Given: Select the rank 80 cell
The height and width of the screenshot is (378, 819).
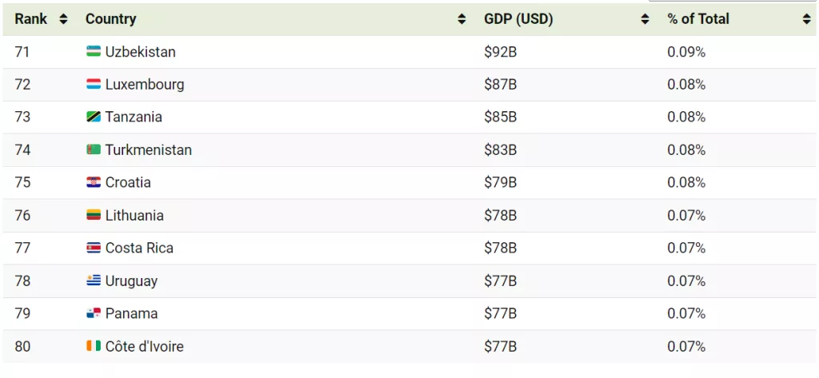Looking at the screenshot, I should tap(22, 347).
